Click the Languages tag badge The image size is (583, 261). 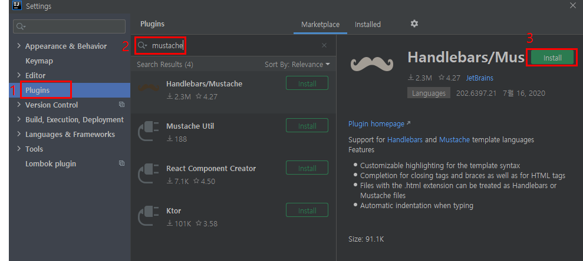click(429, 93)
